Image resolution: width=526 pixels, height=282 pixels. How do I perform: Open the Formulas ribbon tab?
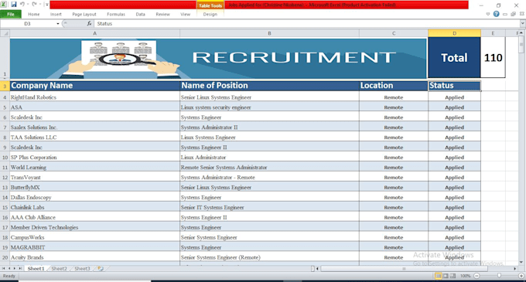point(116,15)
